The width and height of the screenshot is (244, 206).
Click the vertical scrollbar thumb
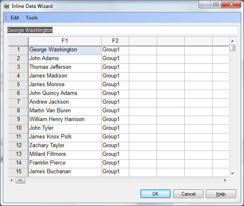point(232,48)
